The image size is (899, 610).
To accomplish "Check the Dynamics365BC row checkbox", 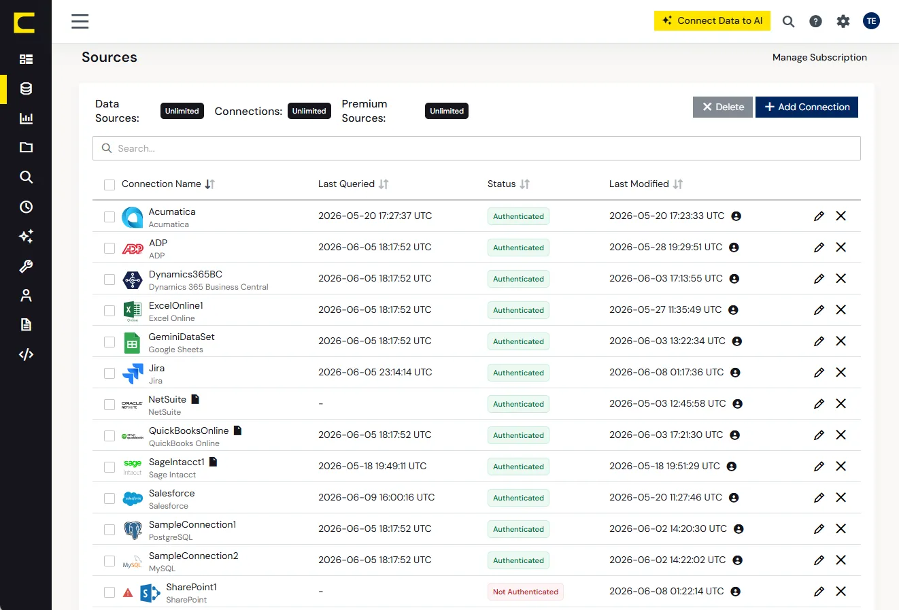I will click(109, 279).
